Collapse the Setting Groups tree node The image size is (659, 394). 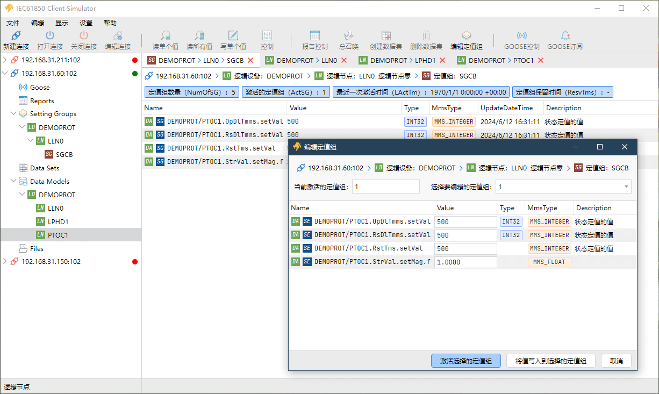point(13,114)
